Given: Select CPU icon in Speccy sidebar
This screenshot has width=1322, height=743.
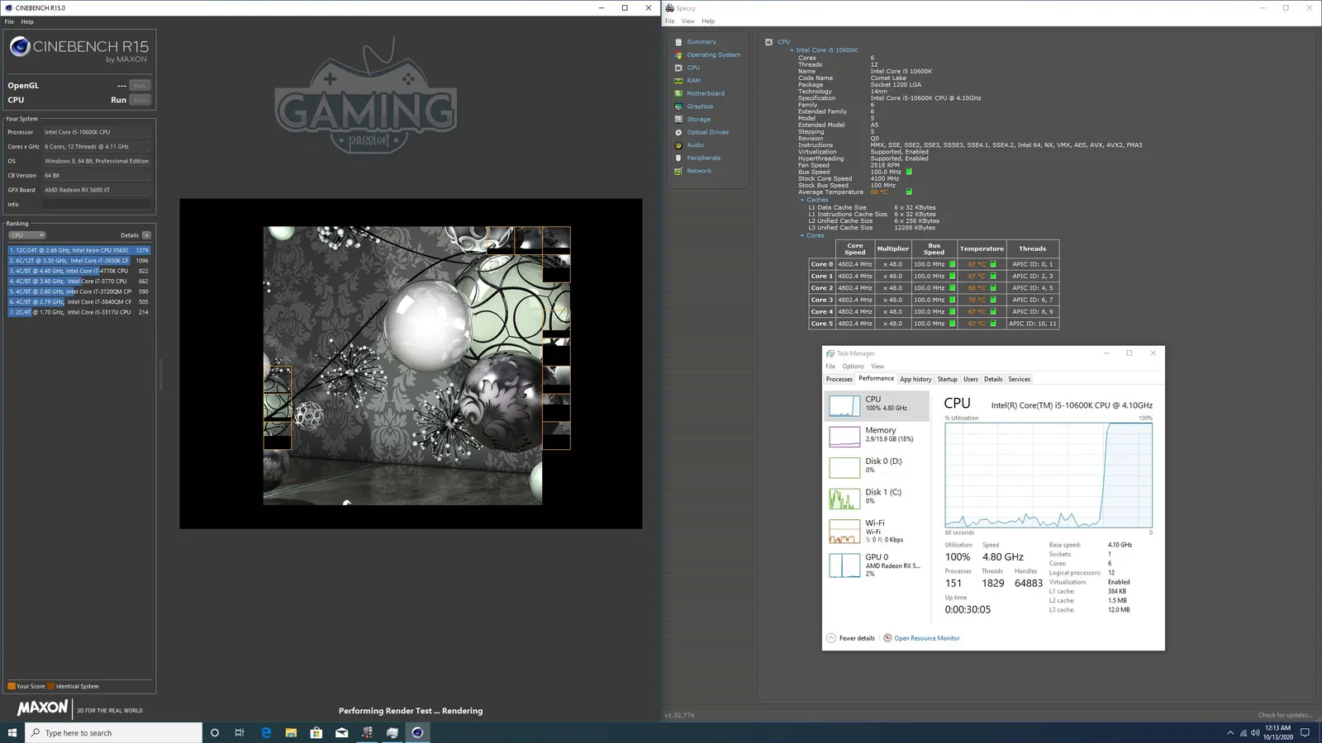Looking at the screenshot, I should (x=678, y=68).
